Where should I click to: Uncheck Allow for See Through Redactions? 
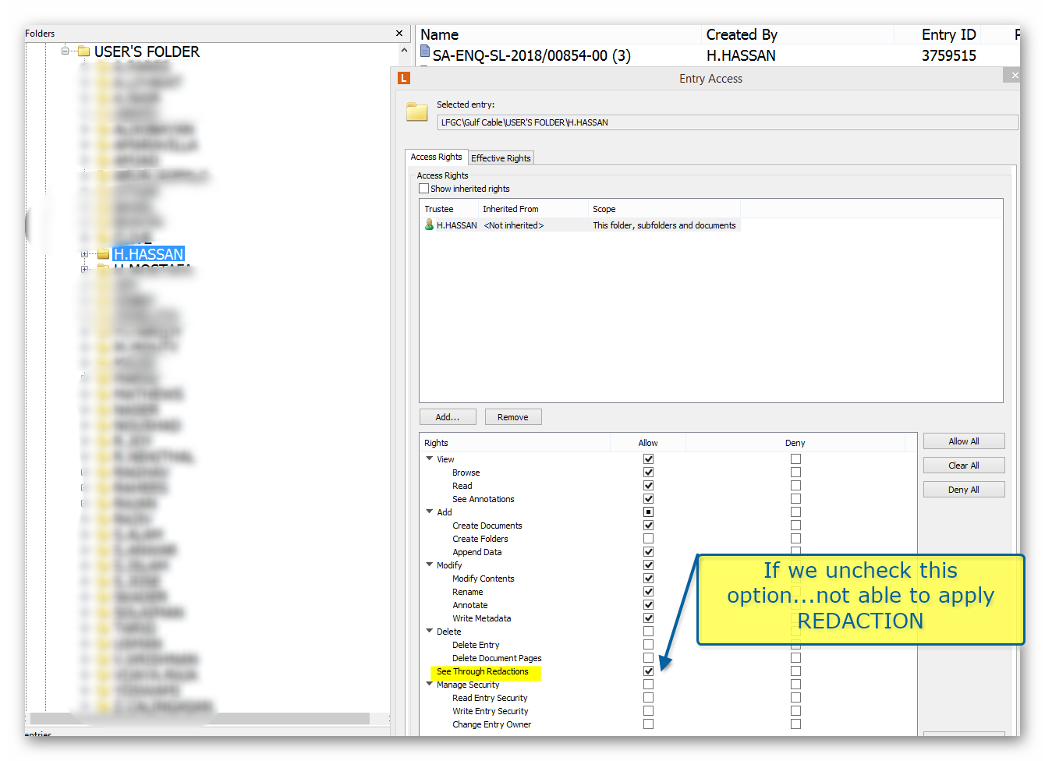[648, 671]
